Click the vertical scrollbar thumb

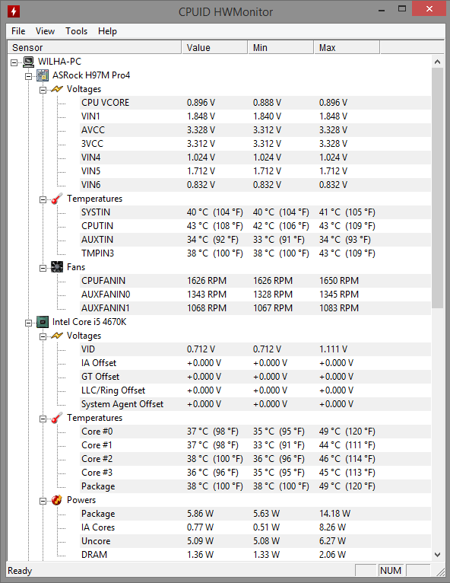(x=437, y=188)
